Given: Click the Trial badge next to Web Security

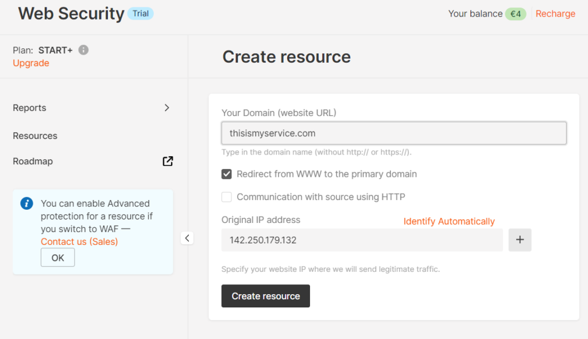Looking at the screenshot, I should coord(140,13).
